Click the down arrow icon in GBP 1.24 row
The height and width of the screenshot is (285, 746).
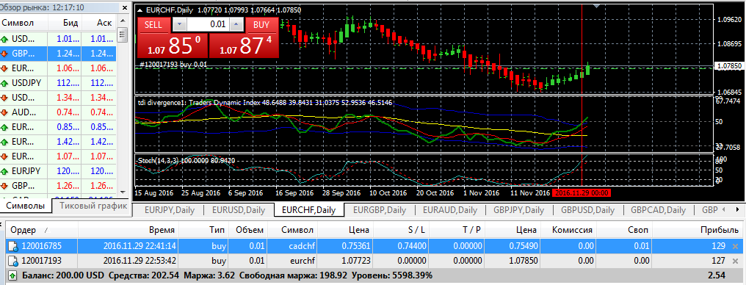point(5,54)
